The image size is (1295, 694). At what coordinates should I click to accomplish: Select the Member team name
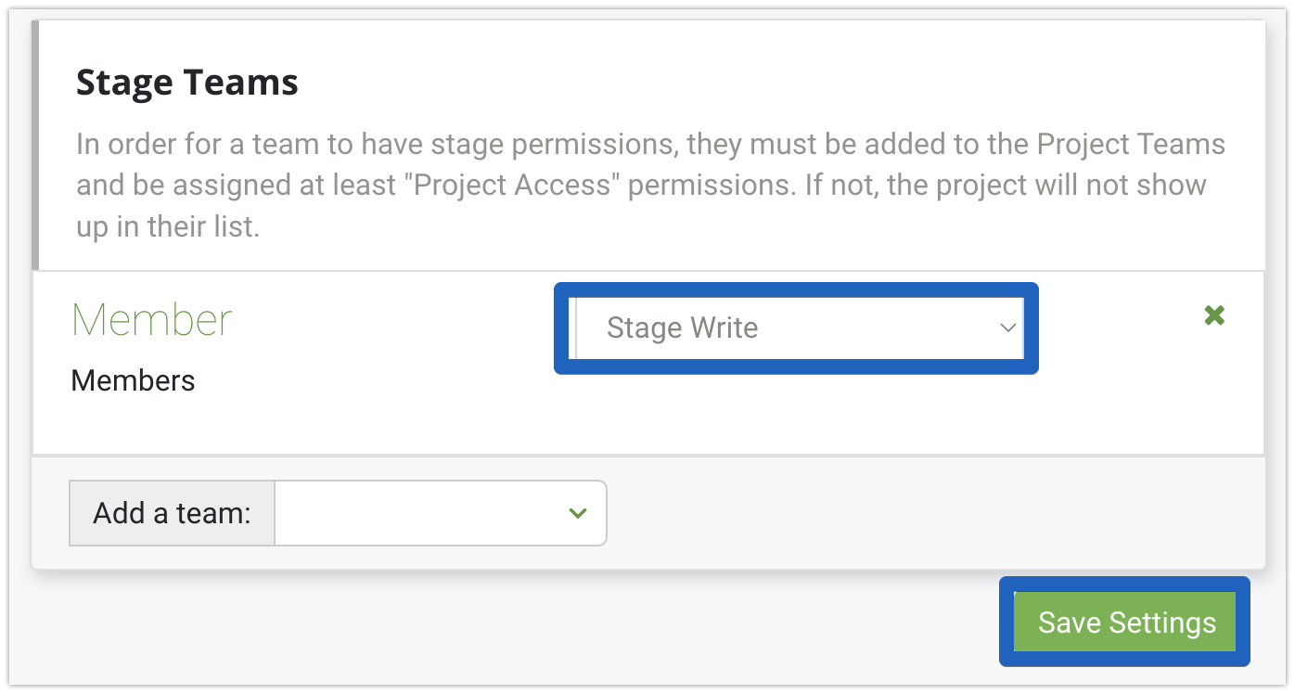(151, 320)
